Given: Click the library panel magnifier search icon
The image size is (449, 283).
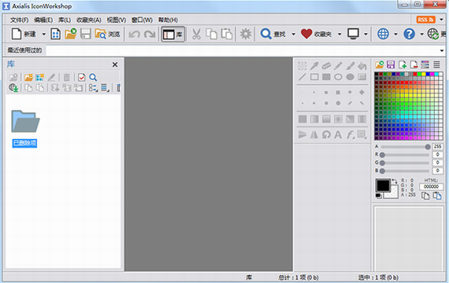Looking at the screenshot, I should click(93, 77).
